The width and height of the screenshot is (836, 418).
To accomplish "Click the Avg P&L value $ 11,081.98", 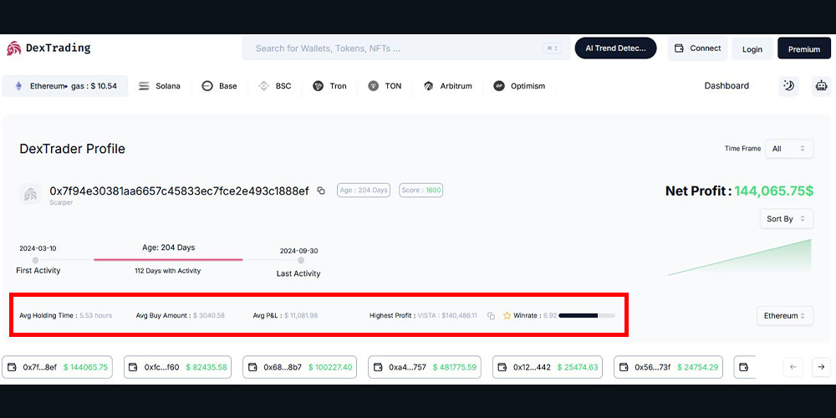I will pyautogui.click(x=301, y=316).
